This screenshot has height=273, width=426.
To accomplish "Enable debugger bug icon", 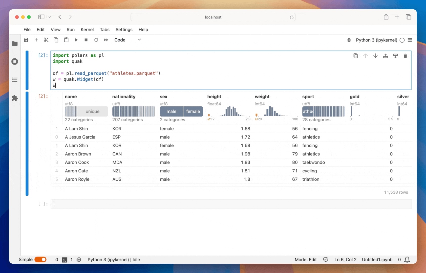I will 349,40.
